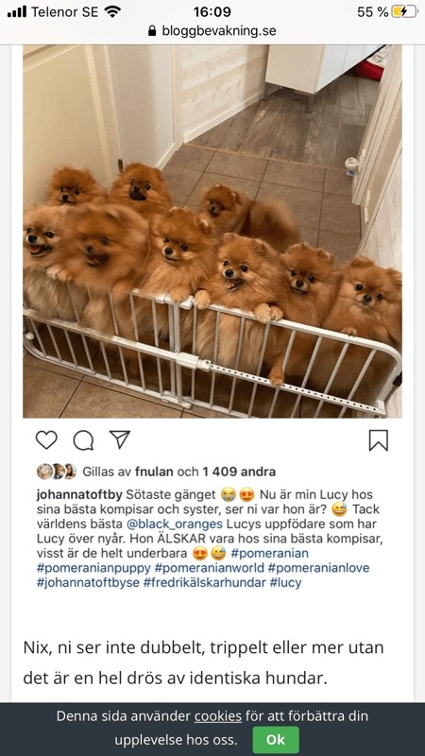This screenshot has width=425, height=756.
Task: Tap the lock icon beside the URL
Action: point(152,31)
